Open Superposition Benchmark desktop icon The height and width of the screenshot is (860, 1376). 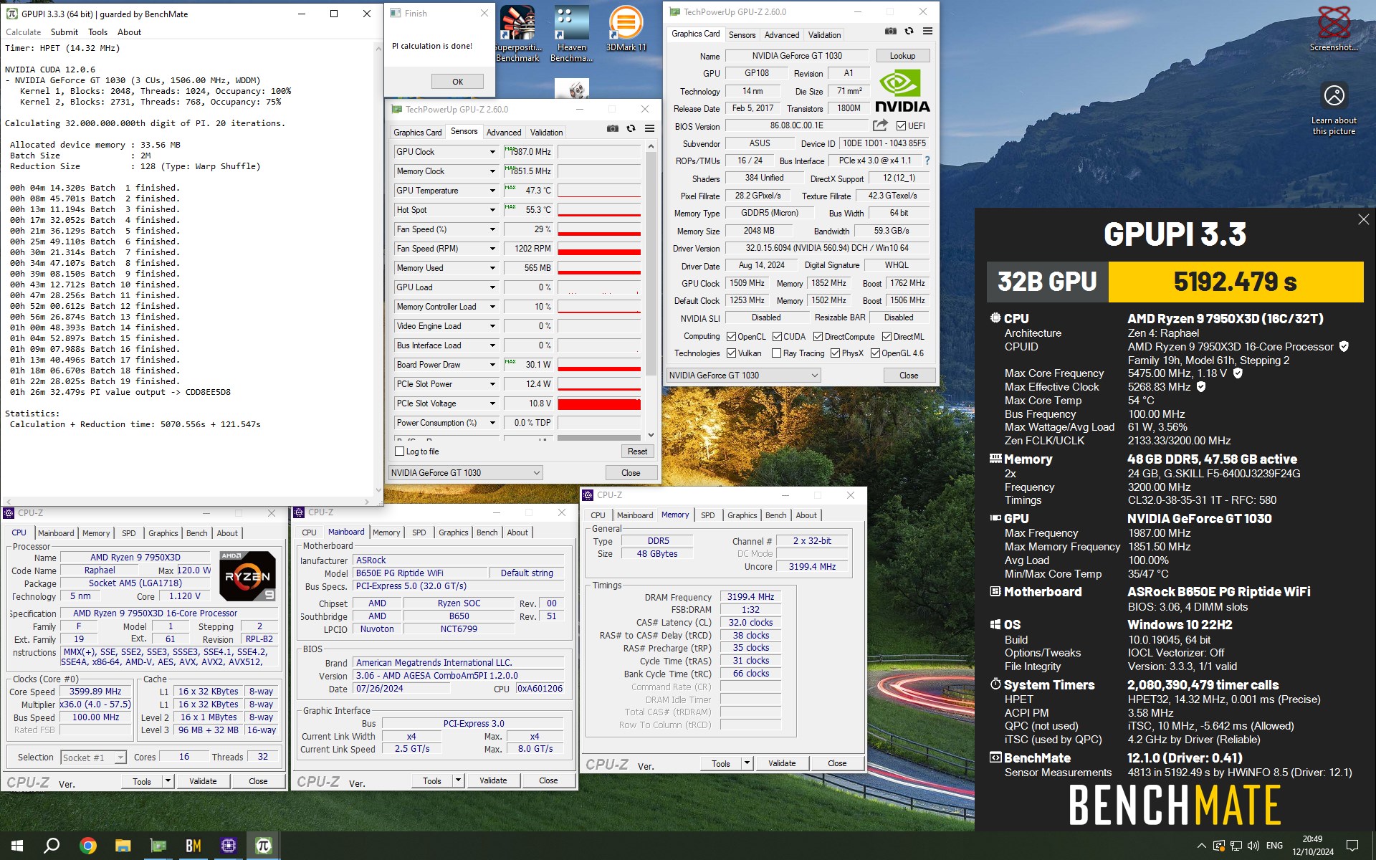pyautogui.click(x=517, y=34)
